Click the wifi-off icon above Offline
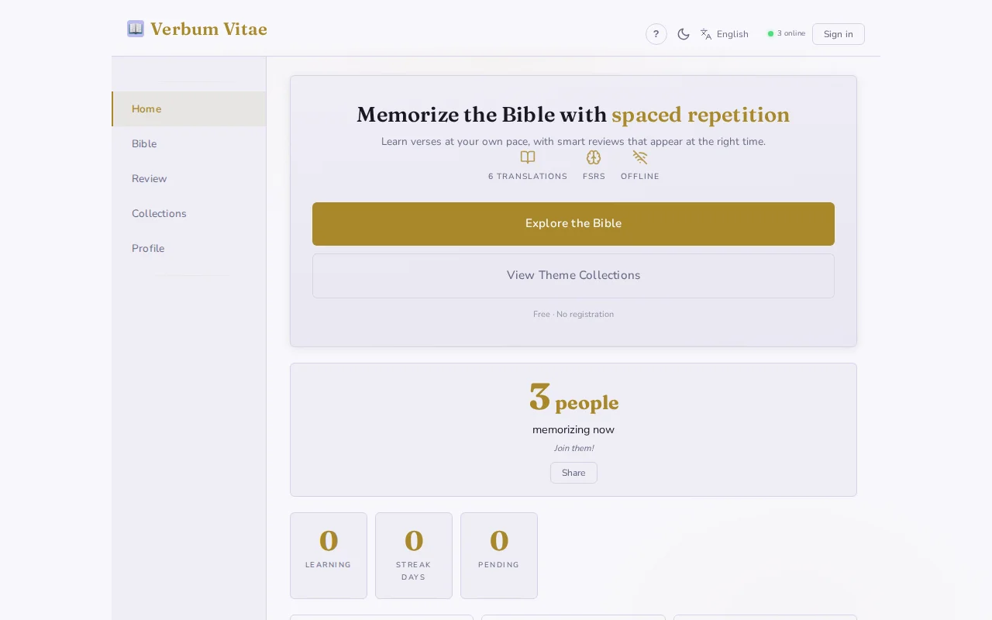 (640, 157)
